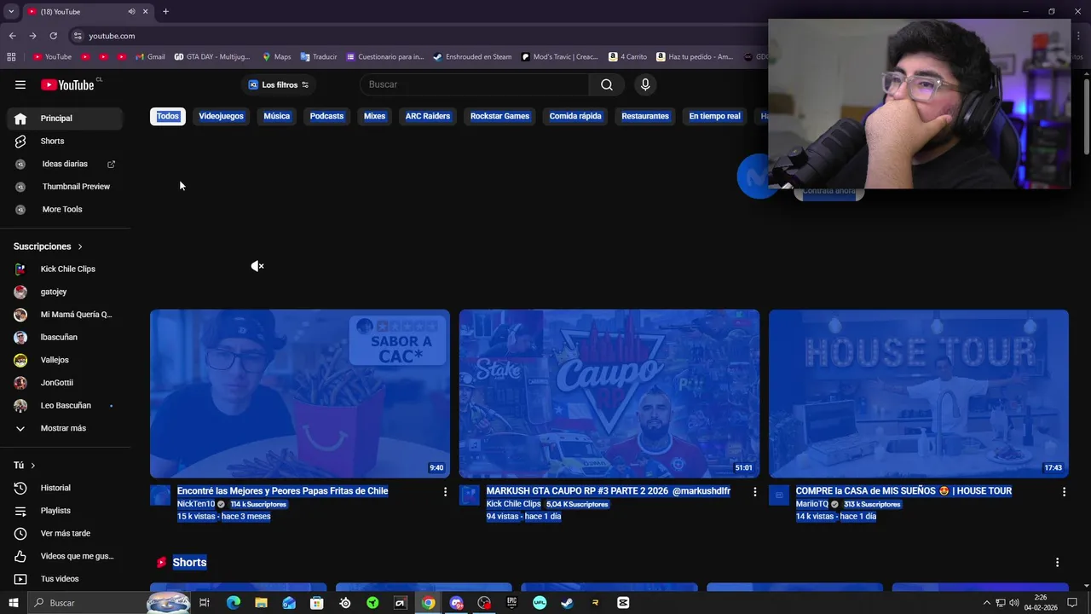The width and height of the screenshot is (1091, 614).
Task: Open Thumbnail Preview tool
Action: pos(65,187)
